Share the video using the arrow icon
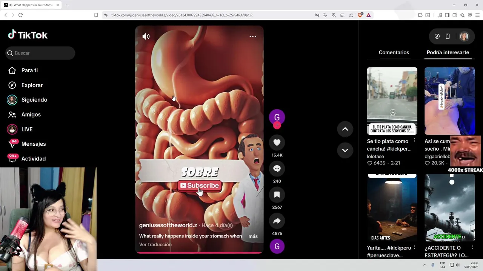The height and width of the screenshot is (271, 483). pos(277,221)
